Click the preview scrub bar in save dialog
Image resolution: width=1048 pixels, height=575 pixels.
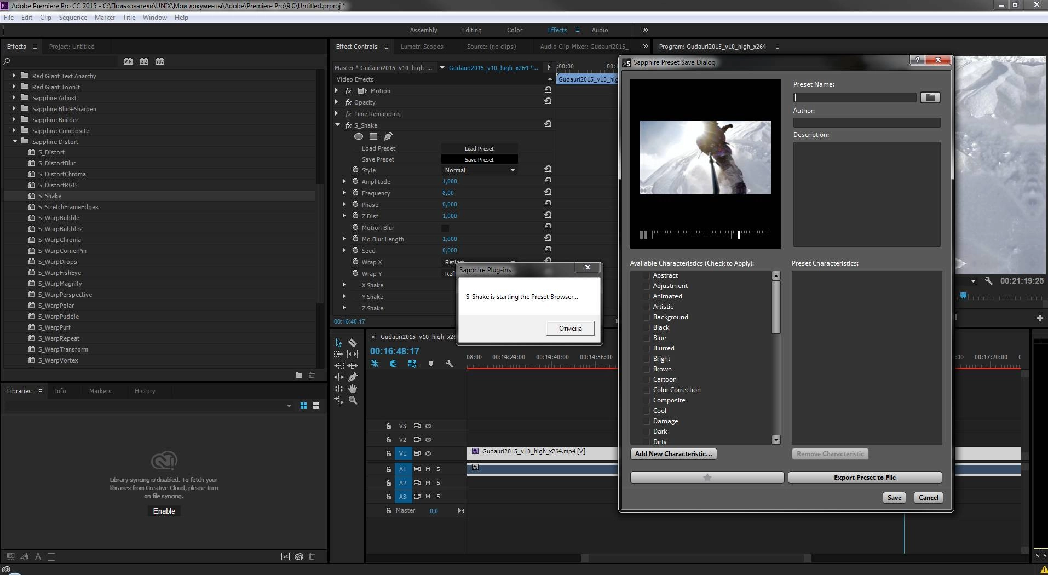710,234
